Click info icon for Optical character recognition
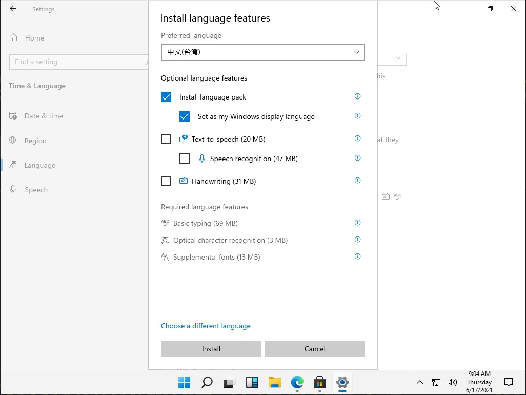 [x=358, y=240]
